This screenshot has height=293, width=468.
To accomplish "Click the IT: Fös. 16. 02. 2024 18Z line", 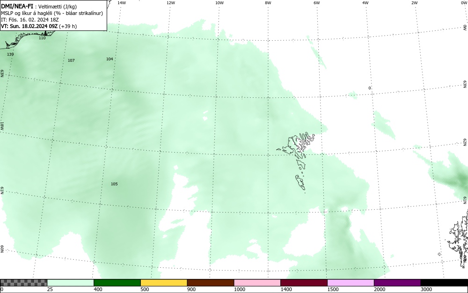I will pos(30,20).
